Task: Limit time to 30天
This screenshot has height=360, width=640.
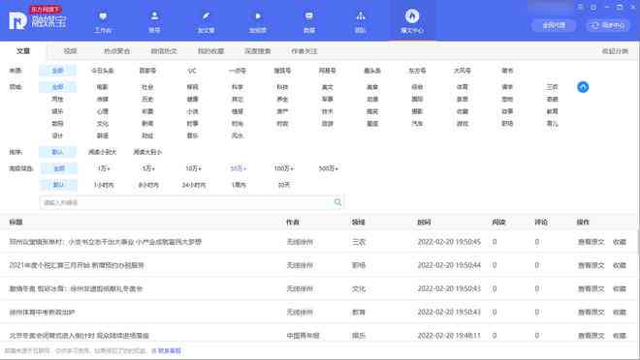Action: [x=284, y=185]
